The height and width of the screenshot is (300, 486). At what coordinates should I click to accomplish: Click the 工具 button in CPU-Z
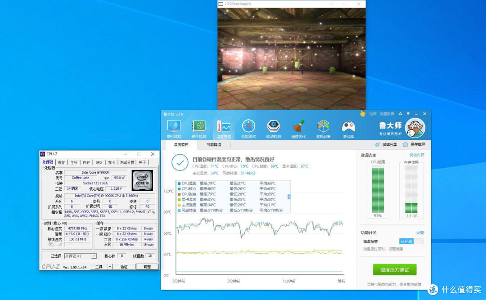(99, 267)
